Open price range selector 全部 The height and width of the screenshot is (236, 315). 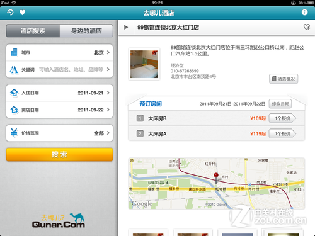click(60, 133)
